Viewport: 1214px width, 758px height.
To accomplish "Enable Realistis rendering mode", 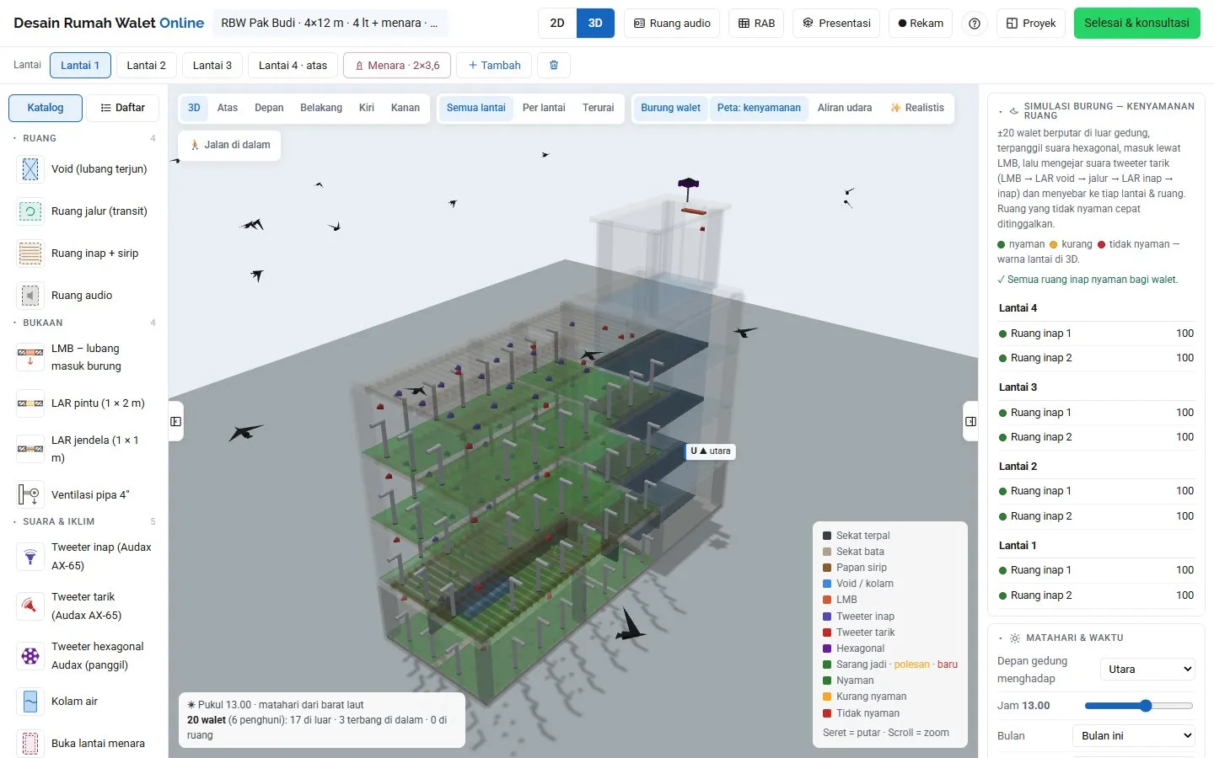I will [x=917, y=108].
